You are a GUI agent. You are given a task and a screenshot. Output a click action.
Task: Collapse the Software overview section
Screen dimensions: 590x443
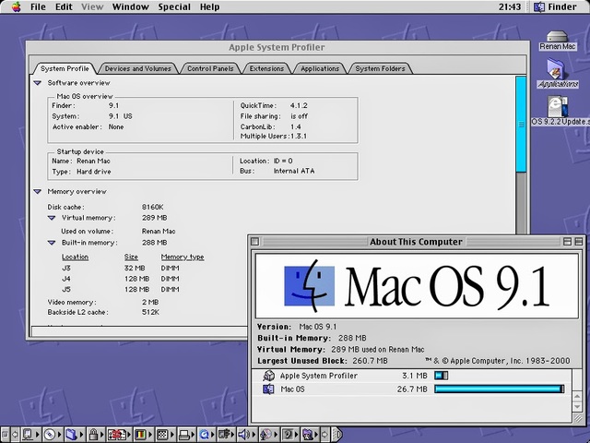(x=37, y=83)
